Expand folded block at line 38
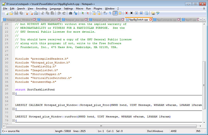The height and width of the screenshot is (135, 208). coord(14,93)
